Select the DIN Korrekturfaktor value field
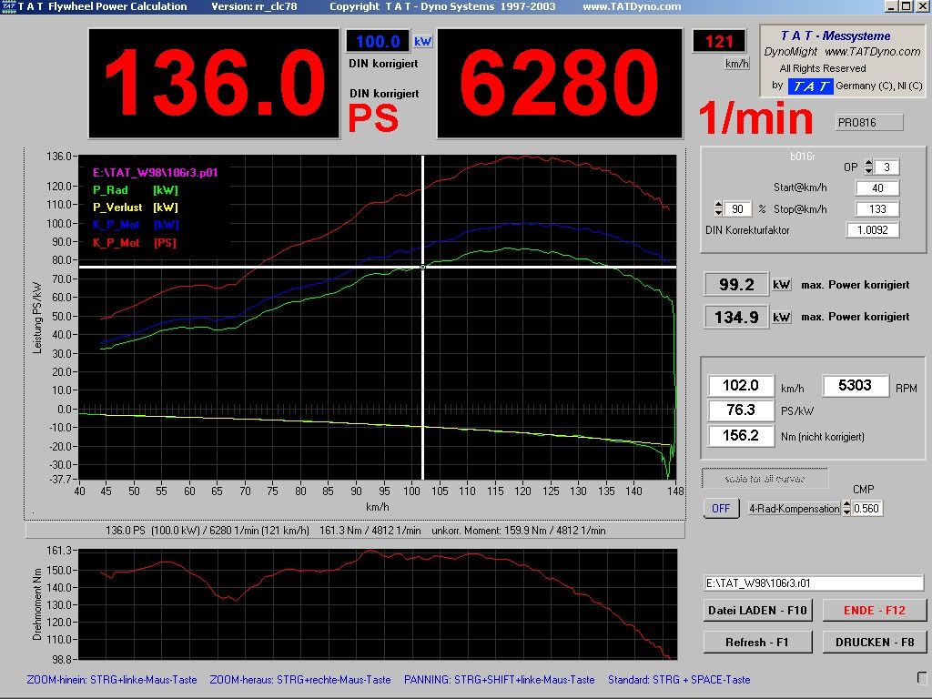Screen dimensions: 932x699 click(x=872, y=230)
